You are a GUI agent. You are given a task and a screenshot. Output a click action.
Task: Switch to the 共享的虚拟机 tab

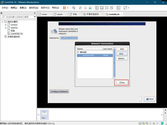(93, 14)
